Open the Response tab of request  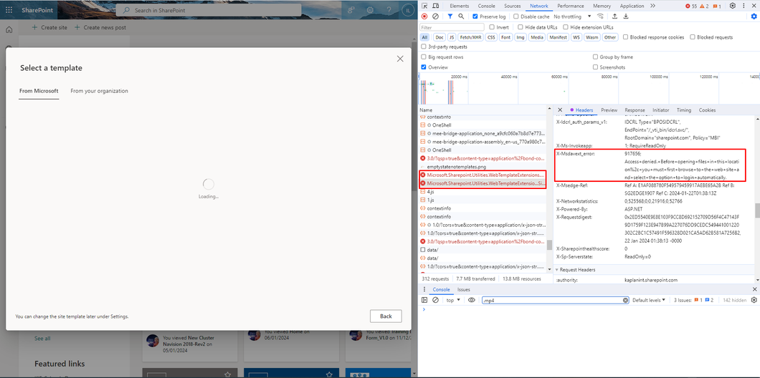[x=635, y=110]
